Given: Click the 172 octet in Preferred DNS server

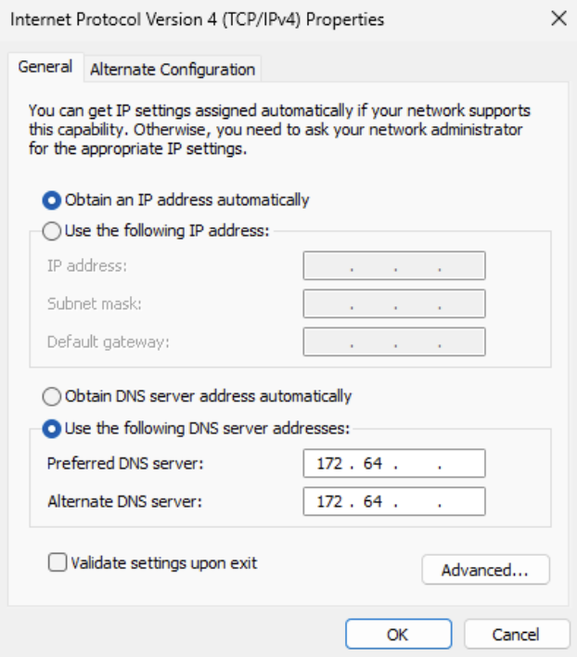Looking at the screenshot, I should pos(329,464).
